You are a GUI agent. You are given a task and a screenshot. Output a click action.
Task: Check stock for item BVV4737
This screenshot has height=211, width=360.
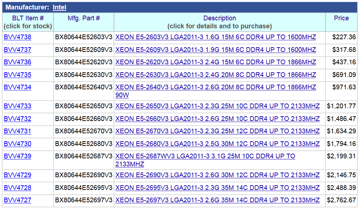(17, 50)
